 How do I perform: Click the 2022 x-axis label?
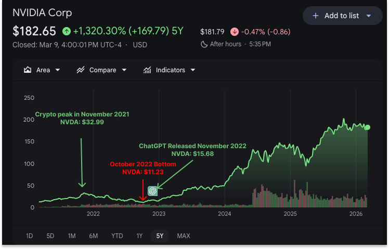[x=93, y=214]
